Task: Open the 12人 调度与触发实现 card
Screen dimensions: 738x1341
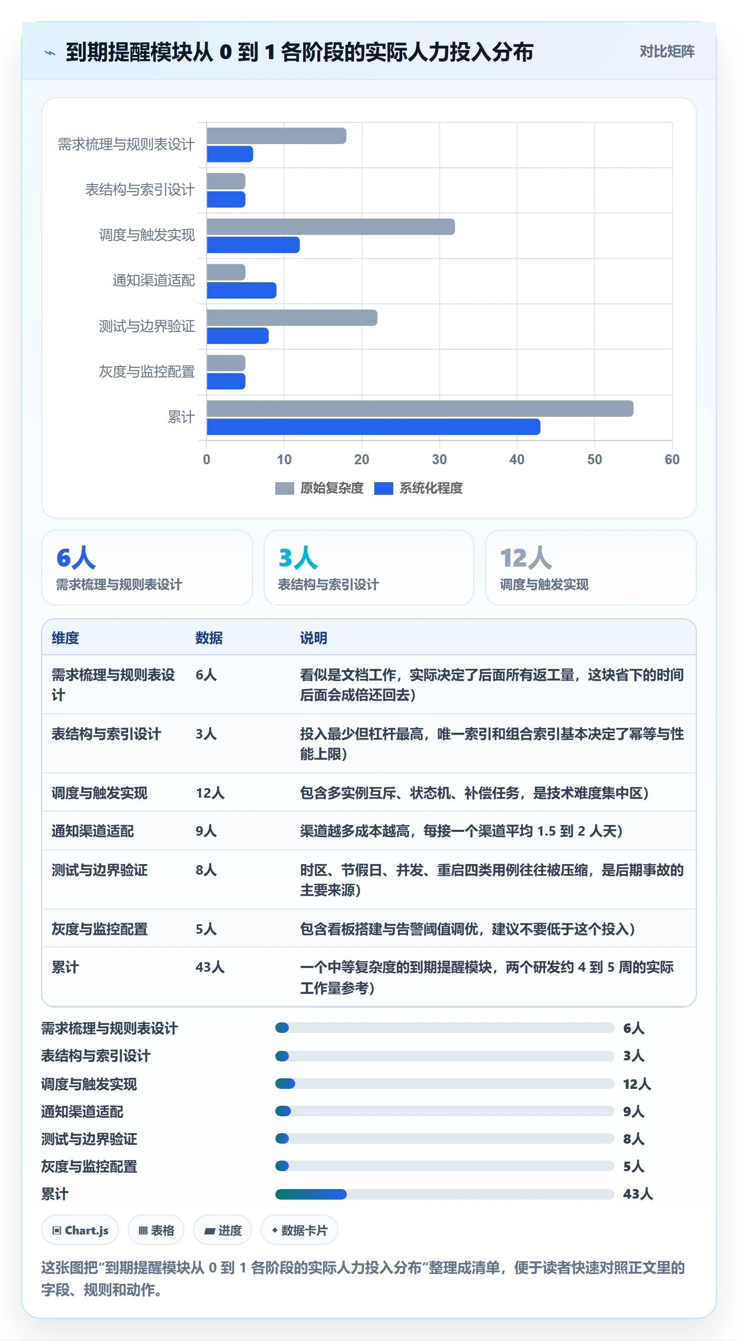Action: [590, 568]
